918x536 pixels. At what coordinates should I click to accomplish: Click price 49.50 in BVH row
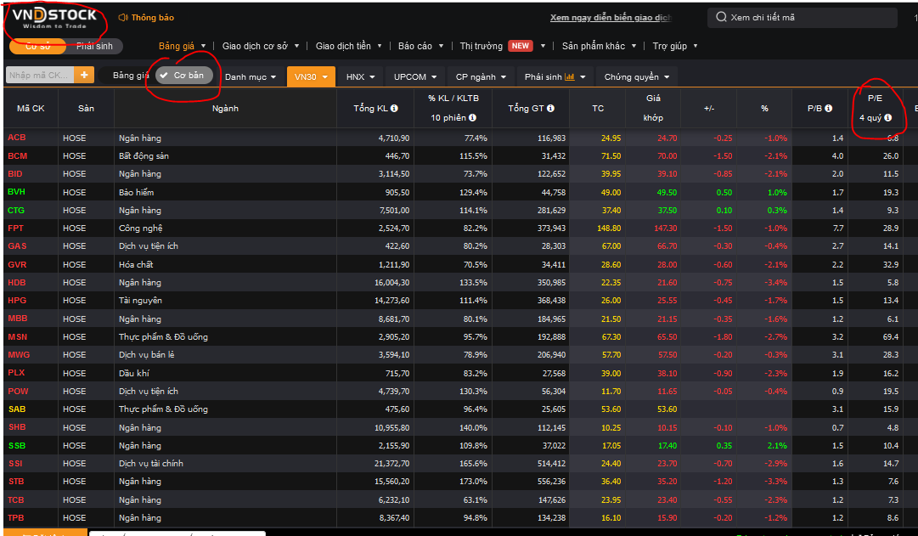pyautogui.click(x=667, y=192)
